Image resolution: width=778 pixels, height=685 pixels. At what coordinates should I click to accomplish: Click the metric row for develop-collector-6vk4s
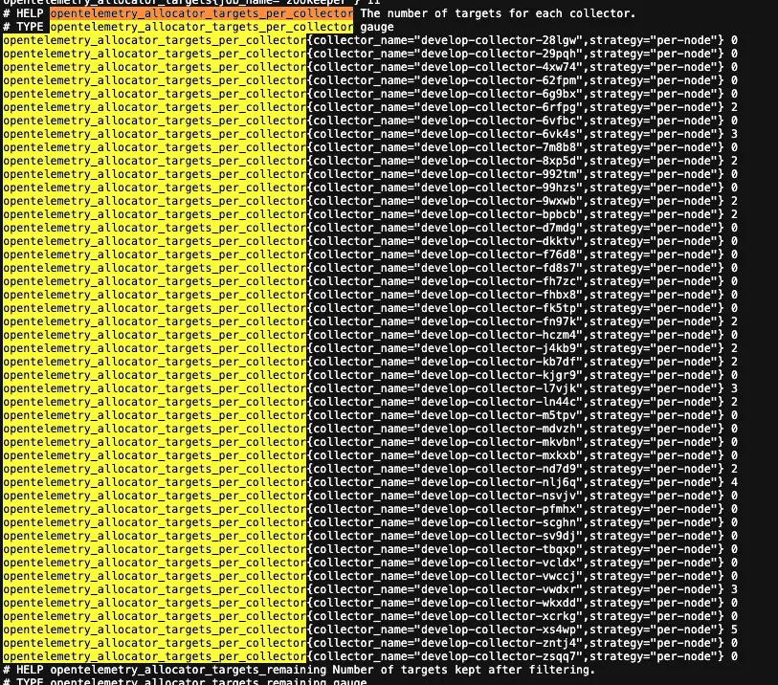(370, 134)
